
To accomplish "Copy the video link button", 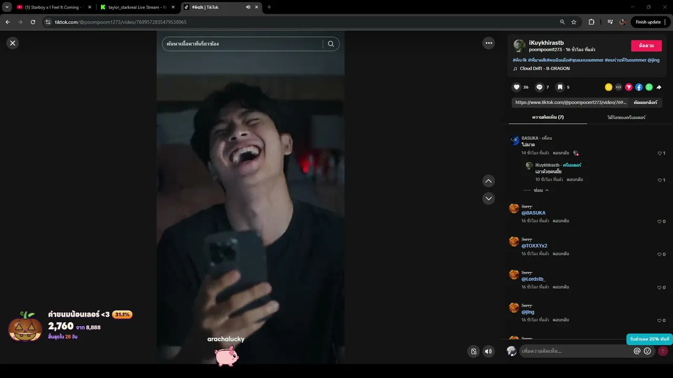I will point(645,102).
